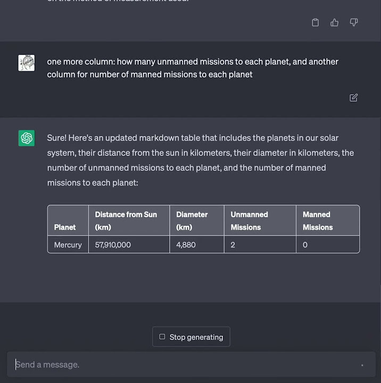The height and width of the screenshot is (383, 381).
Task: Click the thumbs down icon
Action: [354, 22]
